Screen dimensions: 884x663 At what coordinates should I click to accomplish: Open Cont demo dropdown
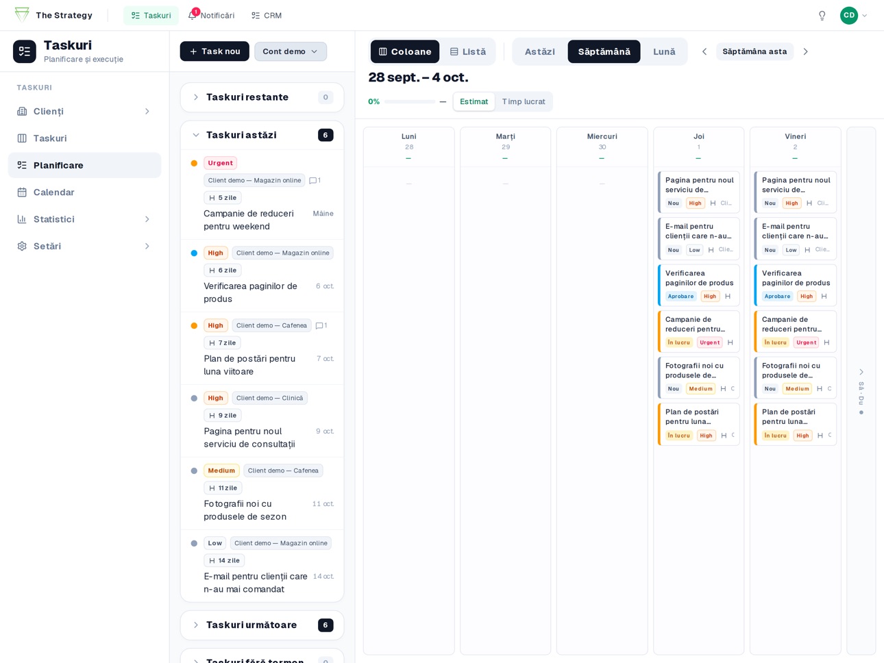tap(291, 51)
